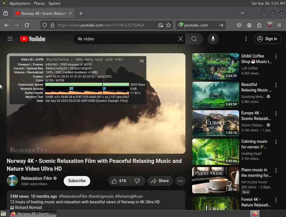Run search with the magnifier button
The width and height of the screenshot is (286, 217).
[194, 39]
